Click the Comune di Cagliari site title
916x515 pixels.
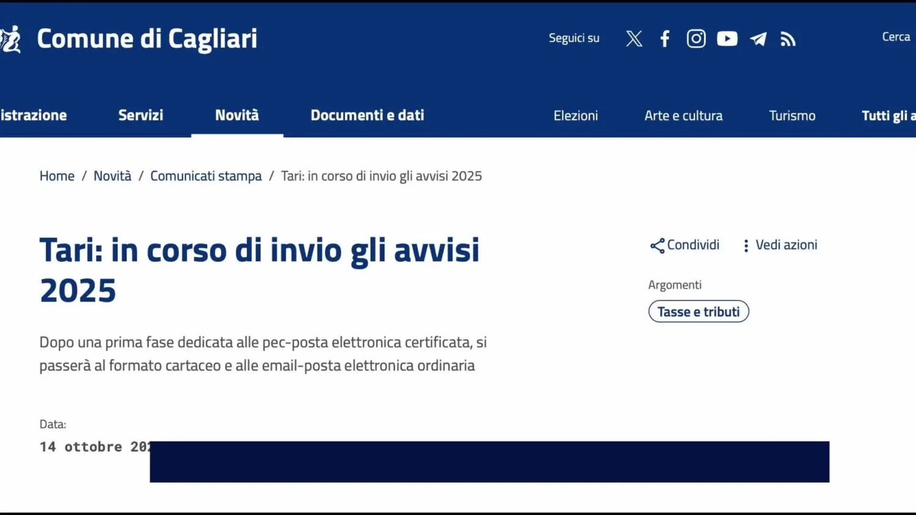pos(147,39)
